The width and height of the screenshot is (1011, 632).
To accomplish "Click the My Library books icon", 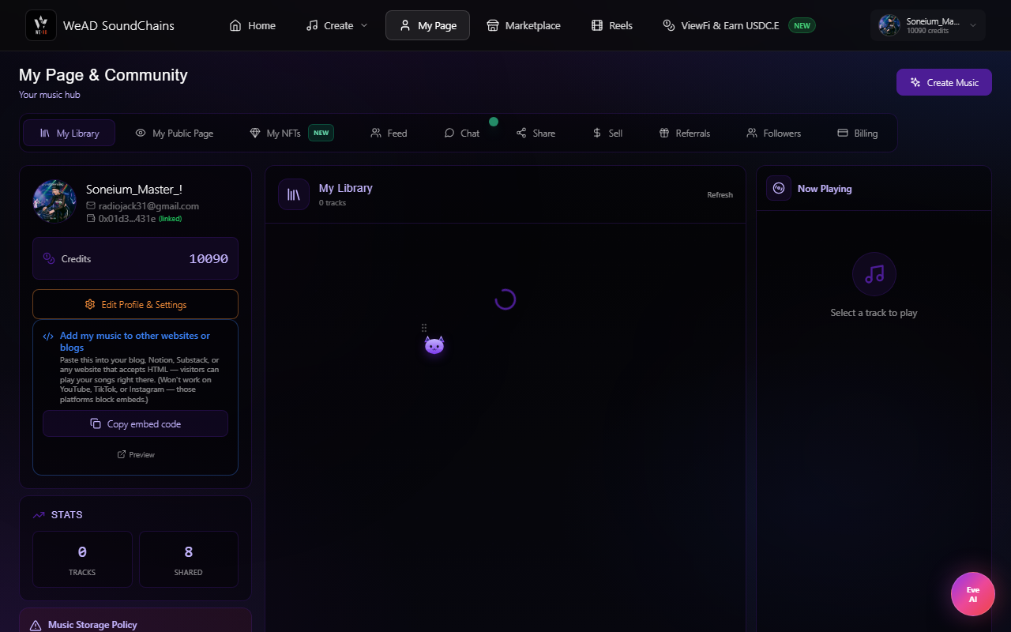I will (x=294, y=194).
